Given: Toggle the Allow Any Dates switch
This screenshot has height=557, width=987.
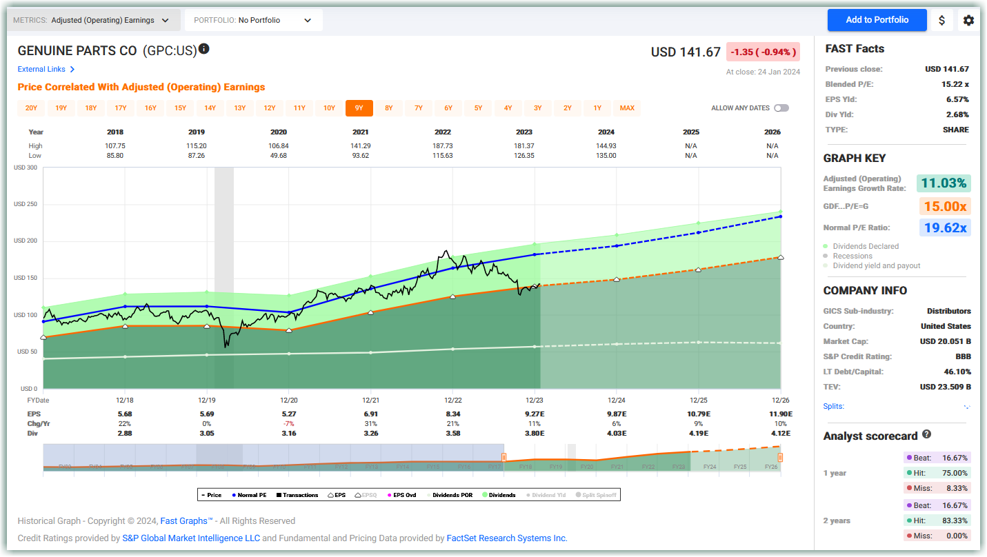Looking at the screenshot, I should [x=781, y=108].
